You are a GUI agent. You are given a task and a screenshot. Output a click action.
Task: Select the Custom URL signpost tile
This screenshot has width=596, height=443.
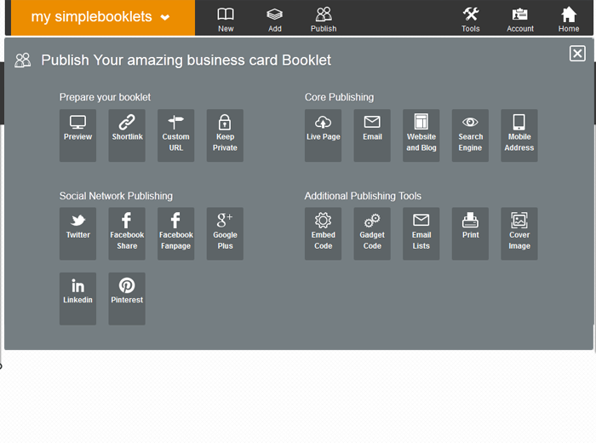(176, 135)
